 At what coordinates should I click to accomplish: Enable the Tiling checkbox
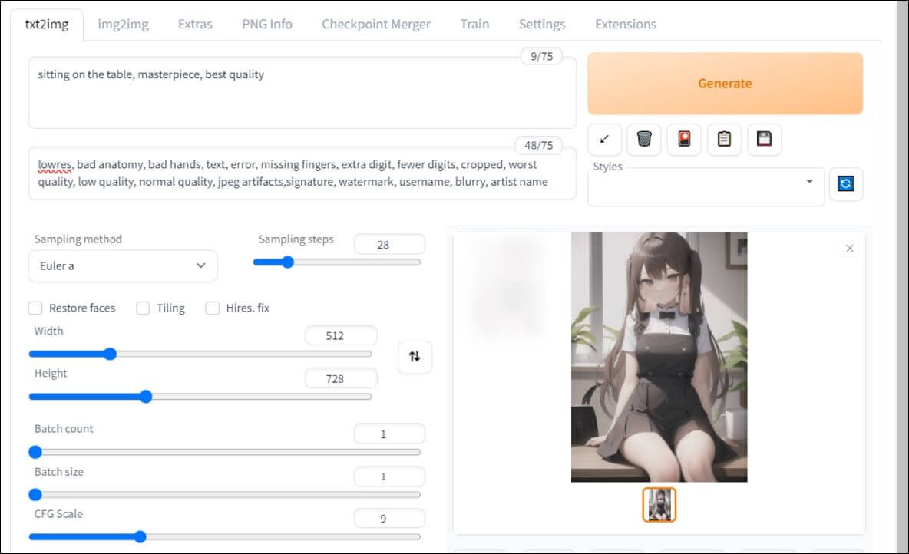pyautogui.click(x=143, y=308)
